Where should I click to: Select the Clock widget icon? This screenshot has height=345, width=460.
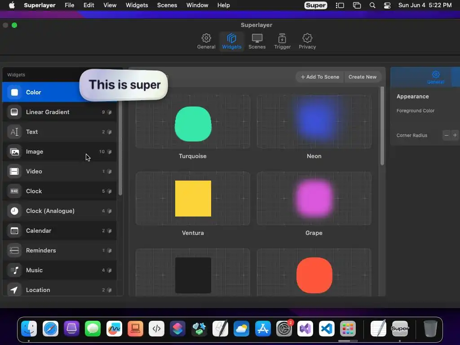pos(14,191)
